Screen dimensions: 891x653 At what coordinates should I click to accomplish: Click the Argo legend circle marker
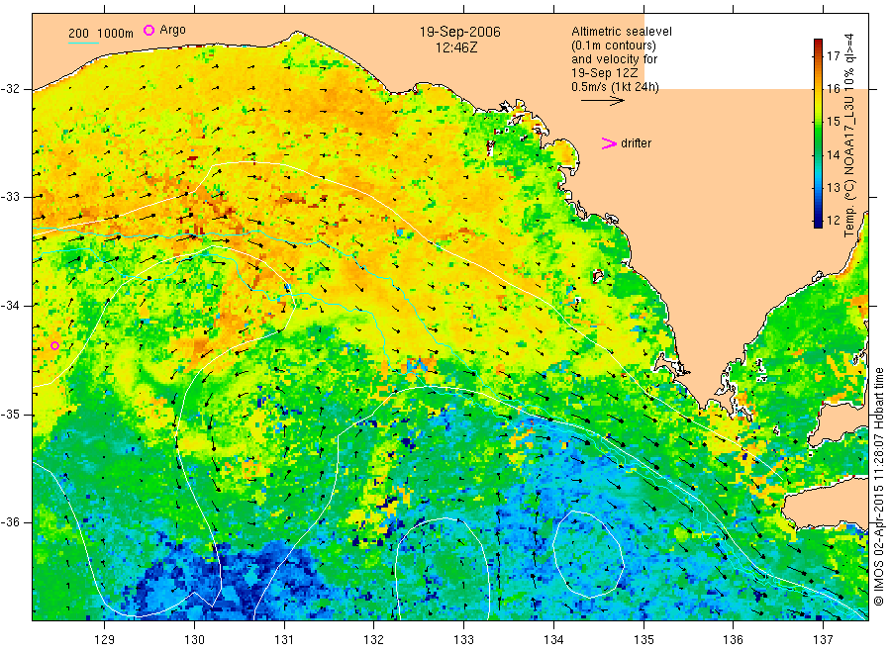(x=148, y=30)
